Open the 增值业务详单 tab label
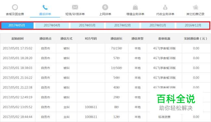211x122 pixels. (x=135, y=14)
